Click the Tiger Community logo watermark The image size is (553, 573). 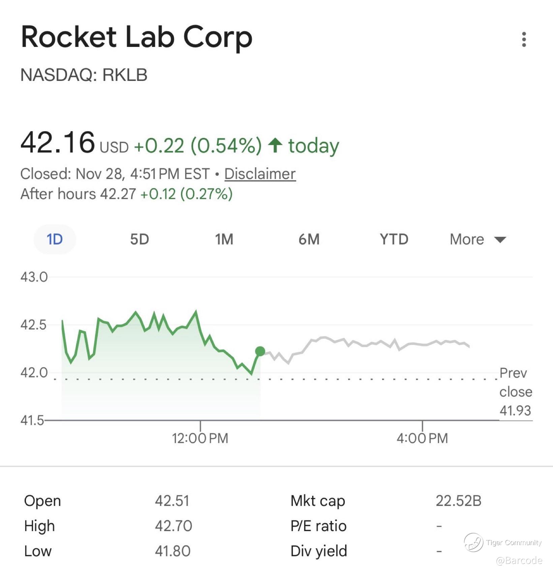pos(473,543)
